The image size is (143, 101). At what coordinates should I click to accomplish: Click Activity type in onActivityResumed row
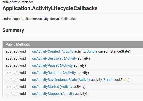[x=70, y=73]
